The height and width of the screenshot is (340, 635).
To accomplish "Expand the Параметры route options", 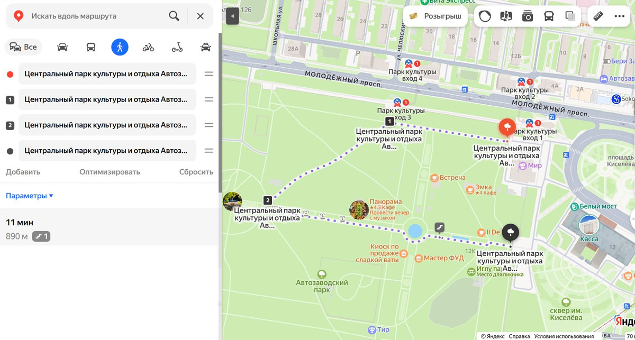I will click(30, 196).
